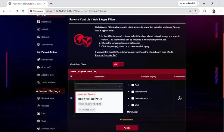
Task: Click the Open NAT icon
Action: click(39, 67)
